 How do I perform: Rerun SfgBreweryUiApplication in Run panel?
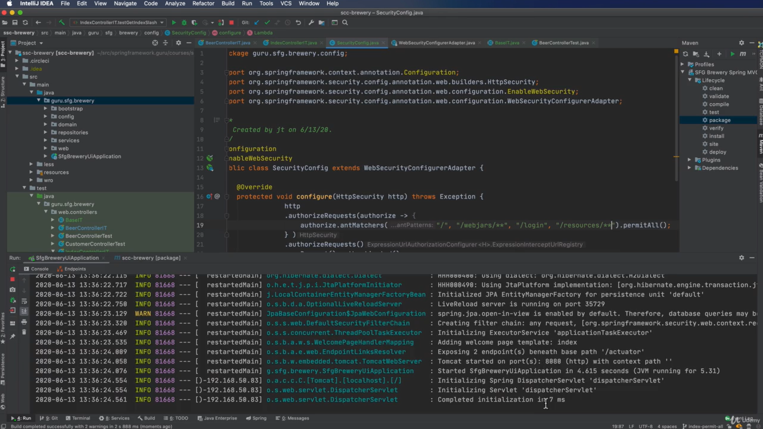click(x=13, y=269)
